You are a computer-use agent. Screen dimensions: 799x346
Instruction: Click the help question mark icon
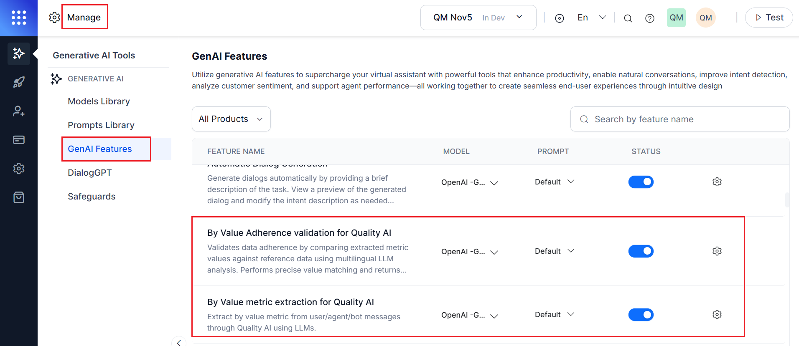pyautogui.click(x=649, y=18)
